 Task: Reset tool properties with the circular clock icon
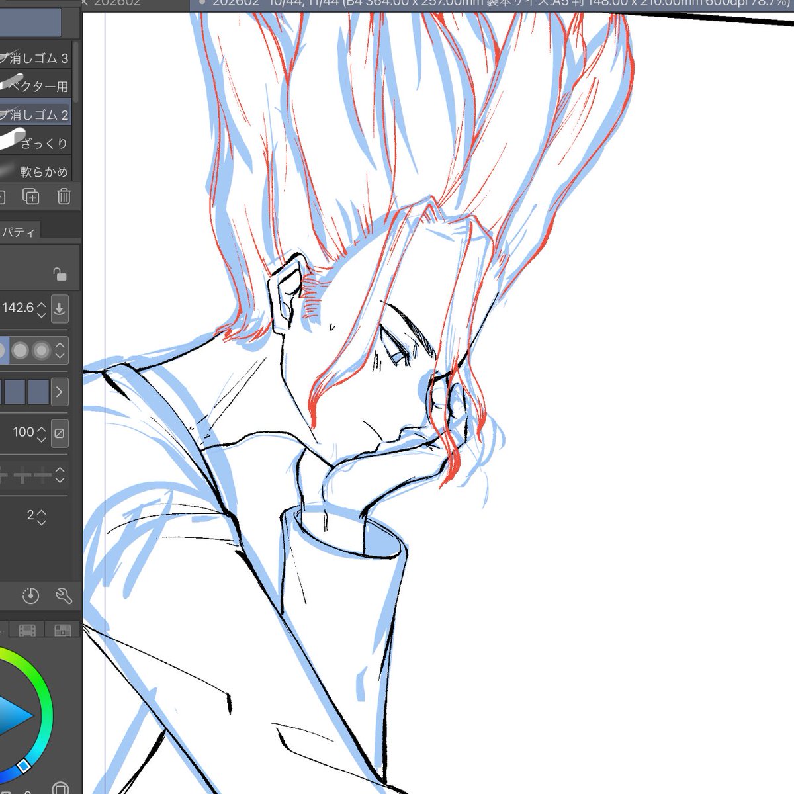(x=30, y=595)
